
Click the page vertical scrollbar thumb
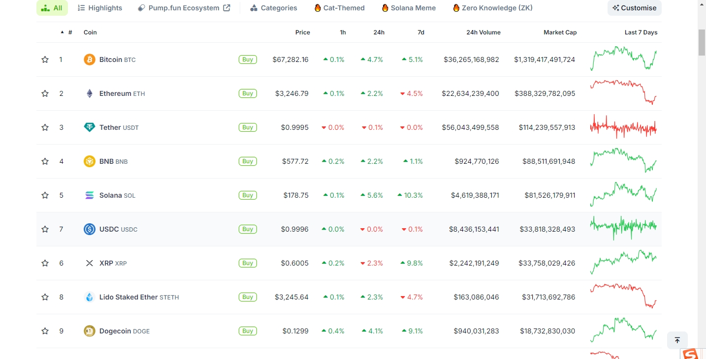pyautogui.click(x=702, y=43)
